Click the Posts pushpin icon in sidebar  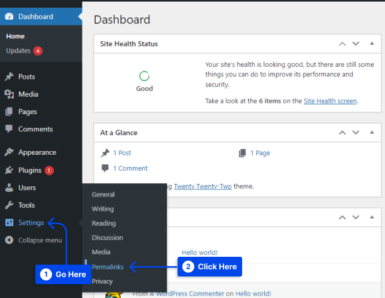coord(9,76)
